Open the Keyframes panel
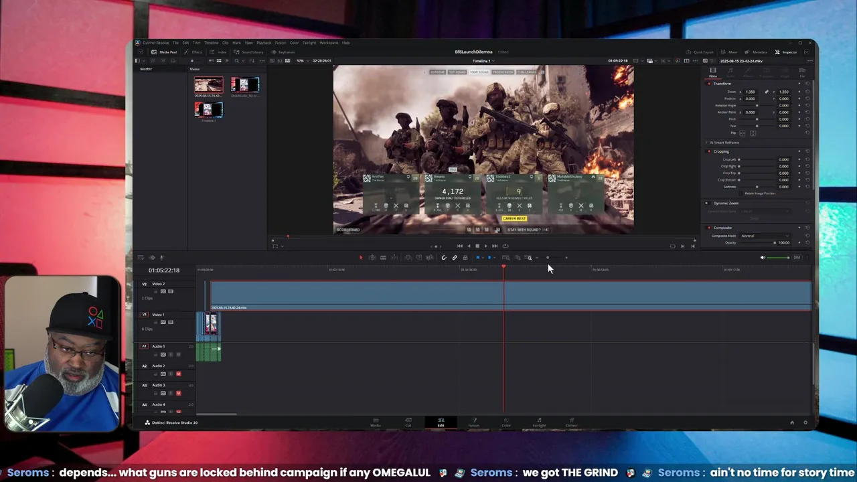 point(283,52)
